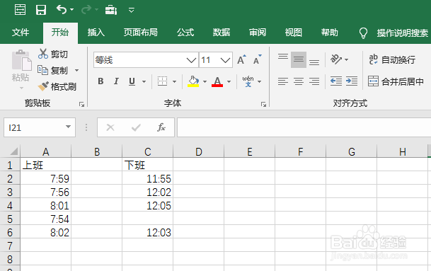Apply red font color A
The height and width of the screenshot is (271, 431).
(217, 81)
